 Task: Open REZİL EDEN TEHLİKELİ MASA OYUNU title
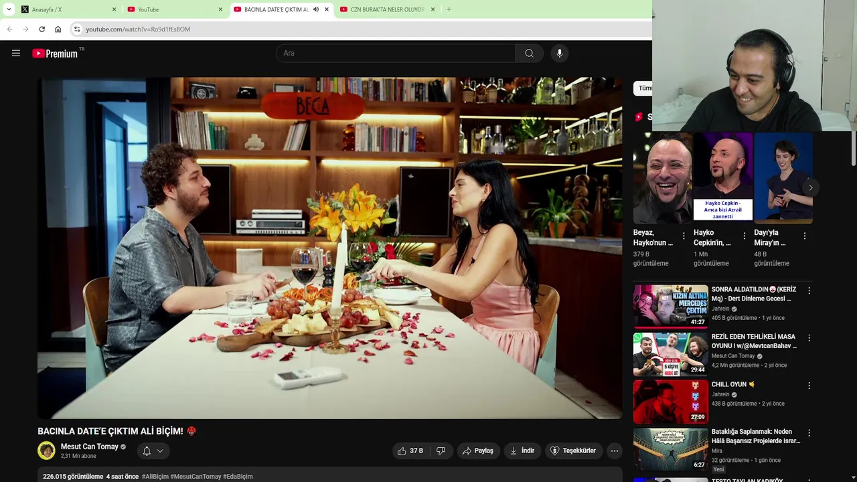754,341
